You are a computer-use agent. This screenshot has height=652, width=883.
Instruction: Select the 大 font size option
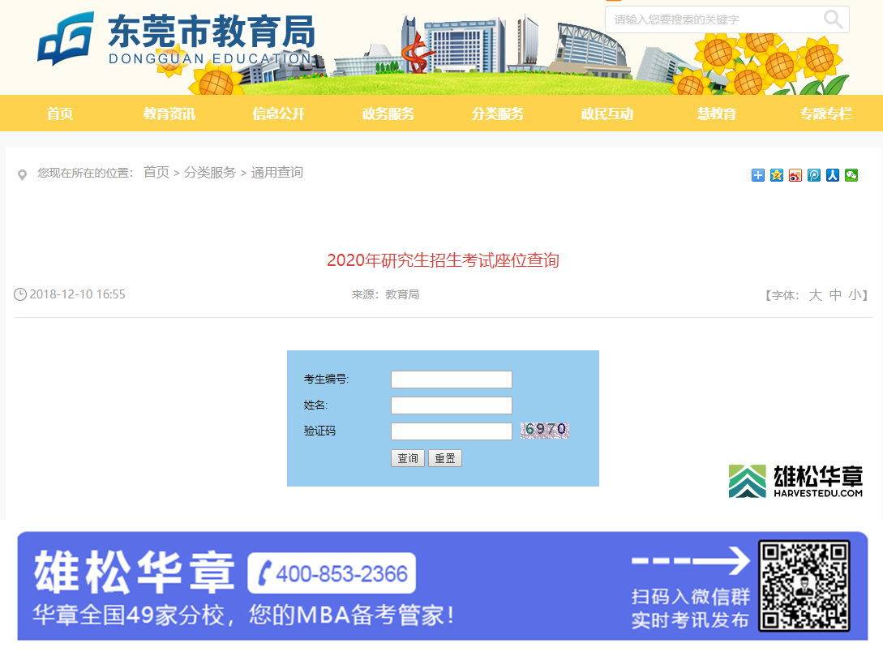815,294
